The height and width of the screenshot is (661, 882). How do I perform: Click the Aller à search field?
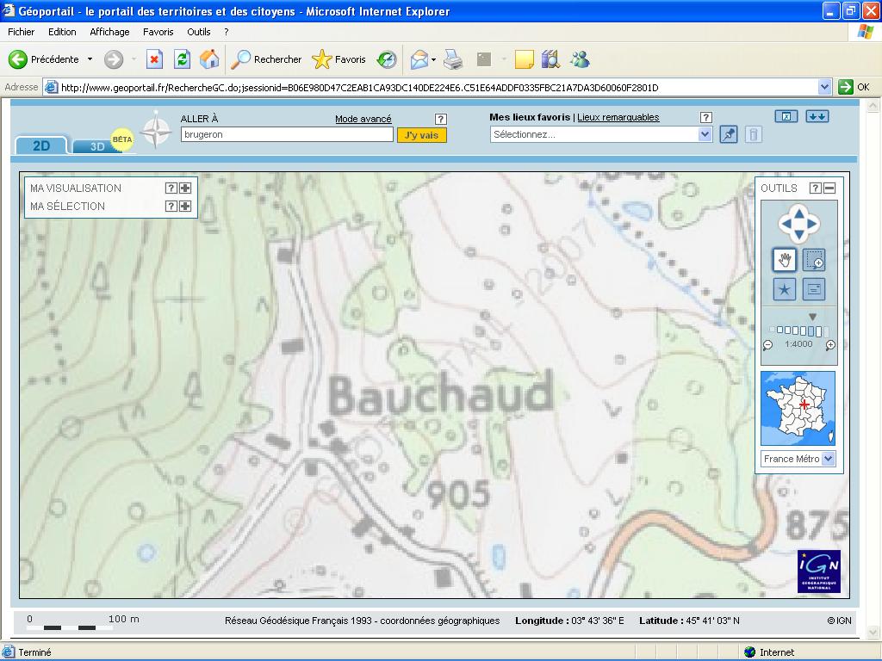(x=287, y=135)
